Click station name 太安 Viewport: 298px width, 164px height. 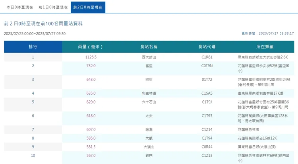point(149,116)
